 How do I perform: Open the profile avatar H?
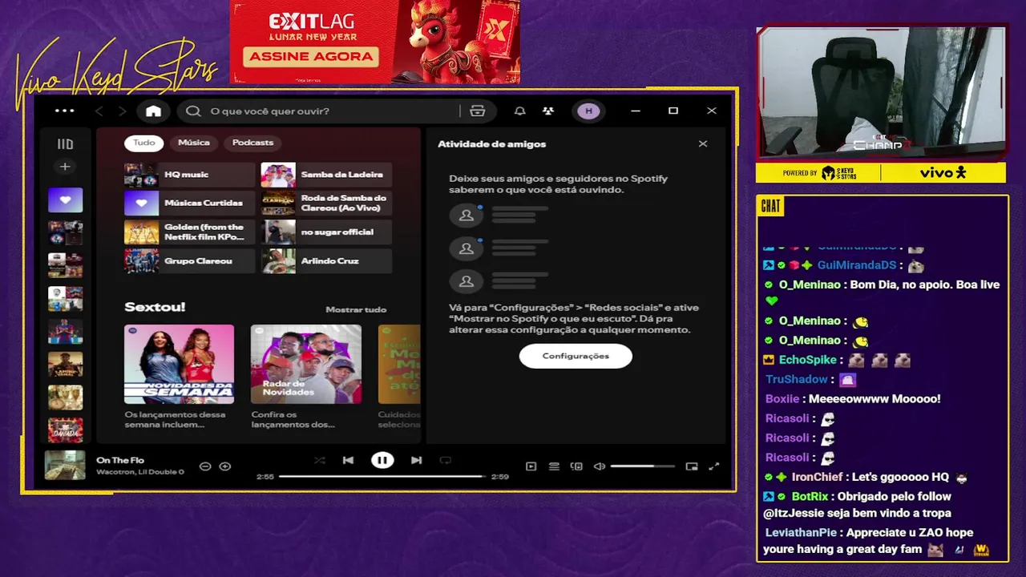tap(589, 111)
